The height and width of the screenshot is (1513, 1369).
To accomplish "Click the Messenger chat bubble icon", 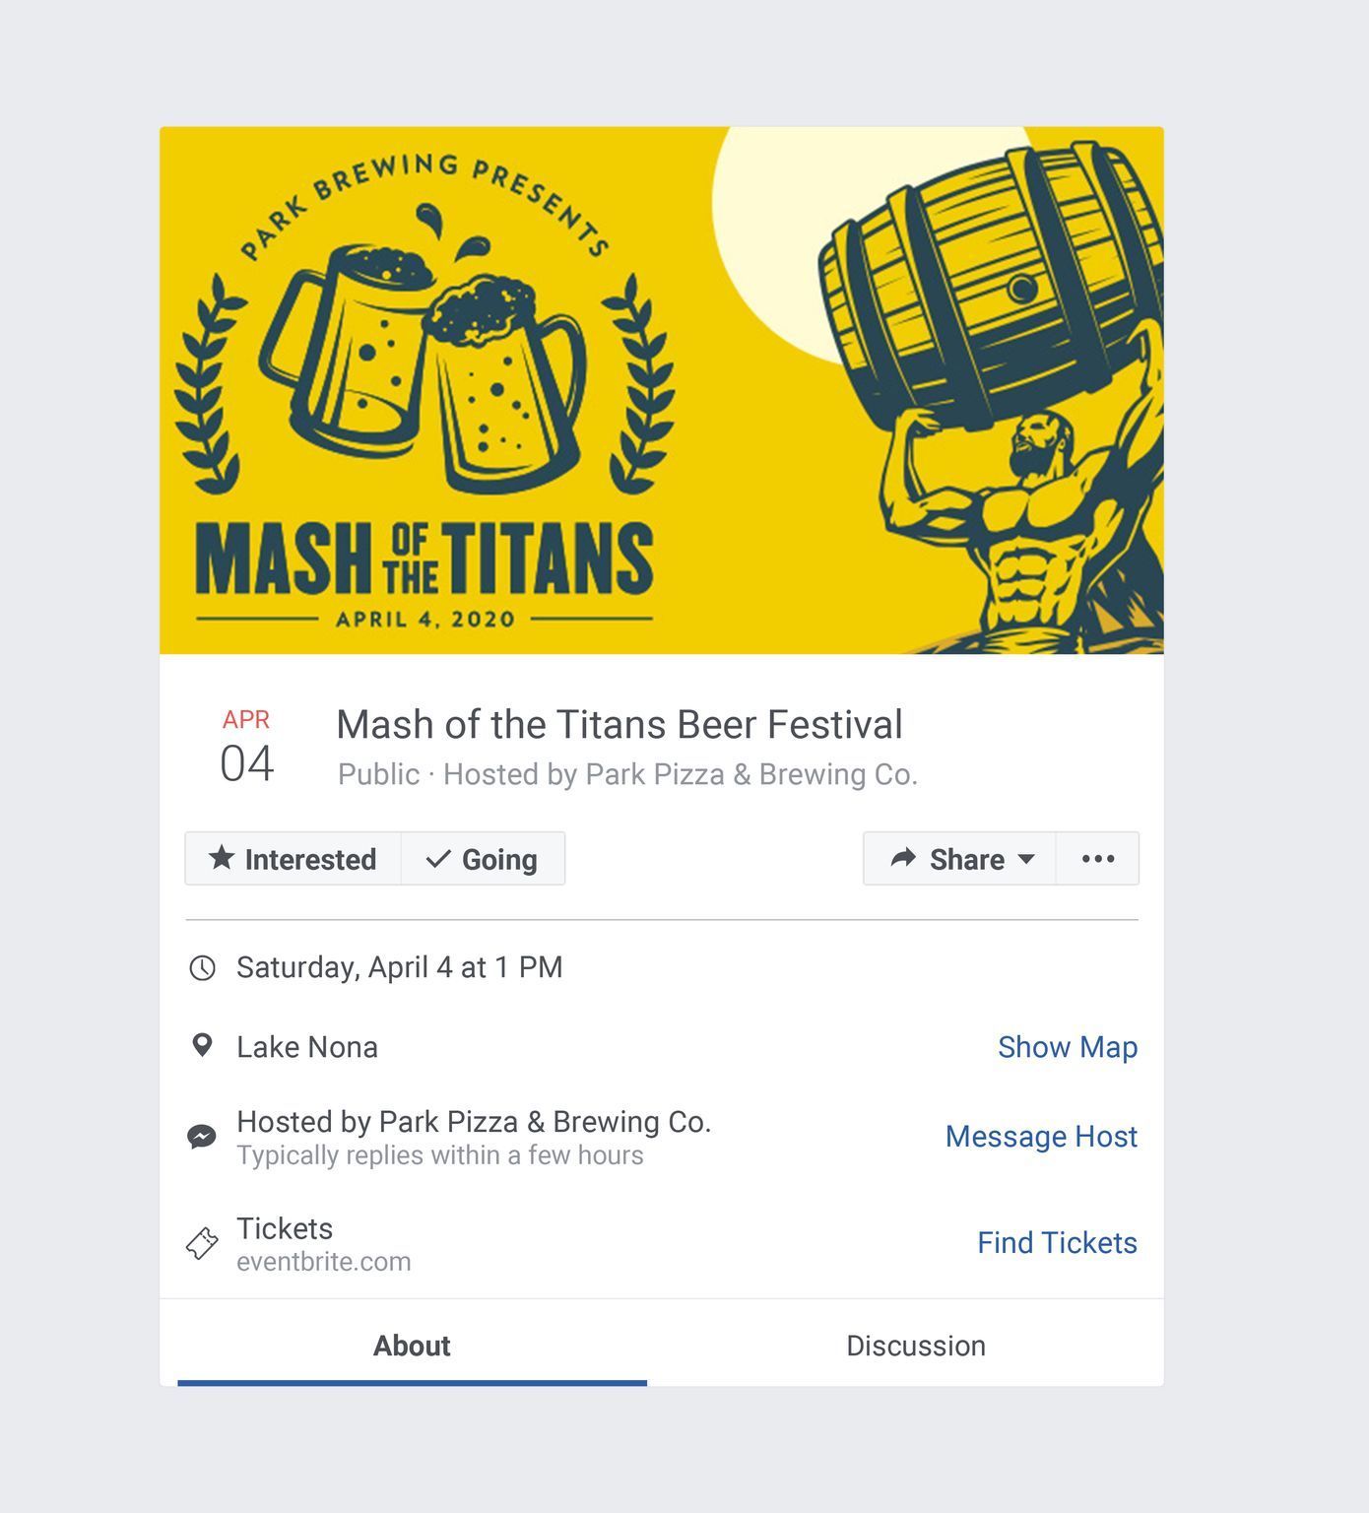I will pos(201,1136).
